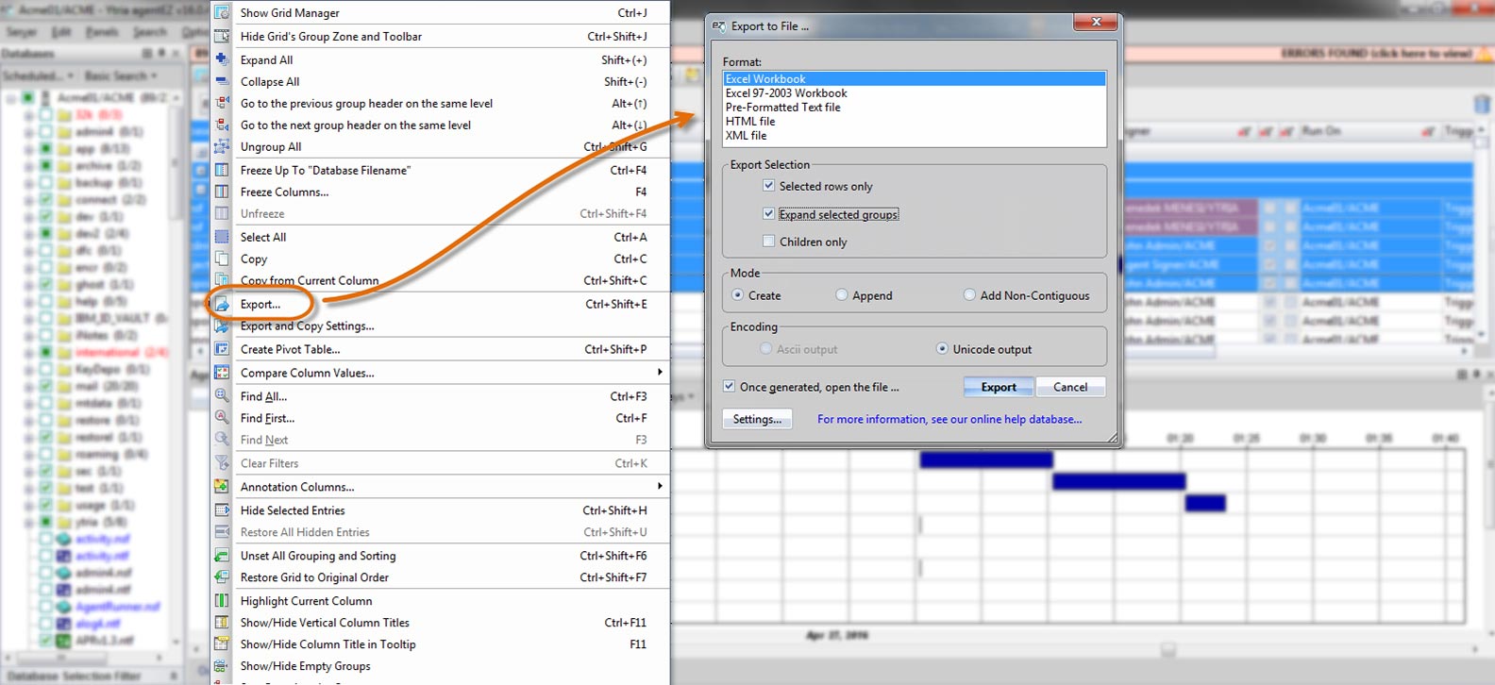Click the Export button in dialog

click(999, 387)
